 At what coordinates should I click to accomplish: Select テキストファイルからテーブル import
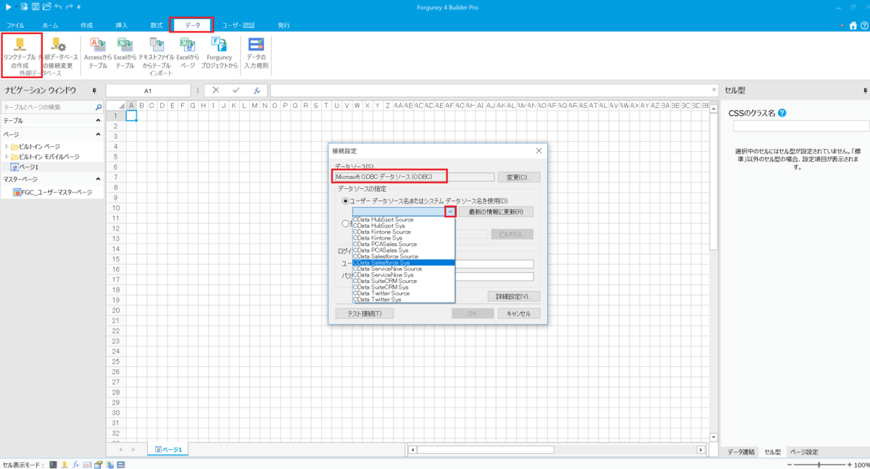(x=155, y=53)
